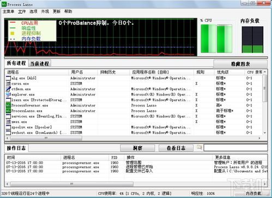Viewport: 272px width, 198px height.
Task: Open the 帮助 menu
Action: (x=68, y=11)
